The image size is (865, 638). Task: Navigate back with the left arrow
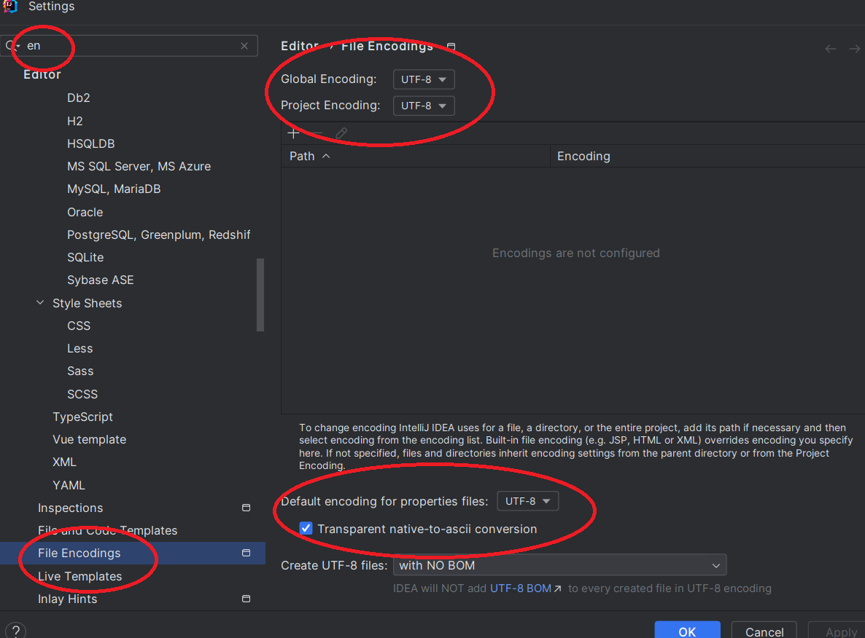point(830,49)
